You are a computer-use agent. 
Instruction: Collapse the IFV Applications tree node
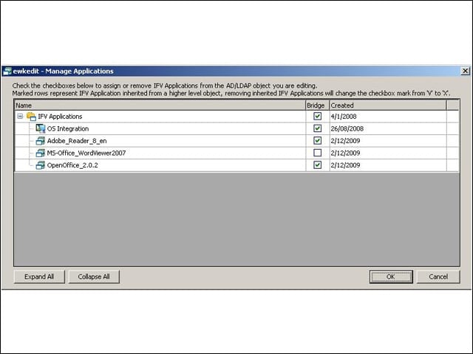pyautogui.click(x=20, y=117)
